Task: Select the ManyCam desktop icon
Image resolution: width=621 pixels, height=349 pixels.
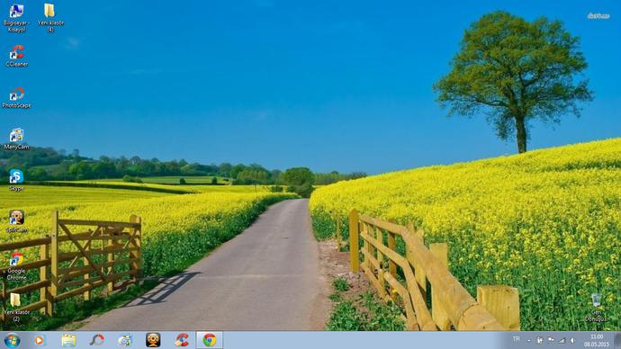Action: point(16,139)
